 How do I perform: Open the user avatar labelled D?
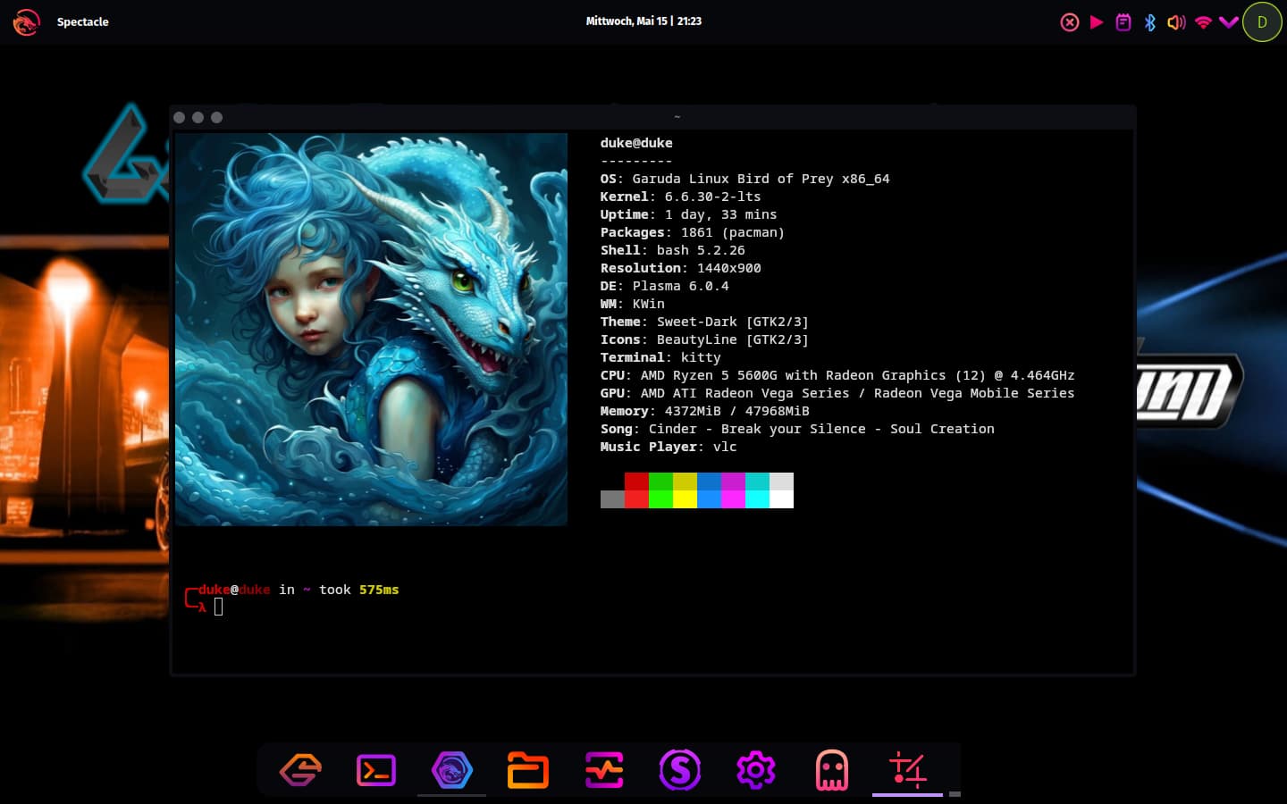click(1262, 22)
